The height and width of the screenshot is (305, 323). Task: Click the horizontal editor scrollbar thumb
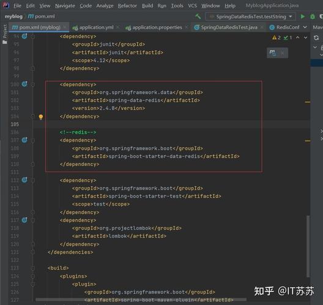point(141,300)
